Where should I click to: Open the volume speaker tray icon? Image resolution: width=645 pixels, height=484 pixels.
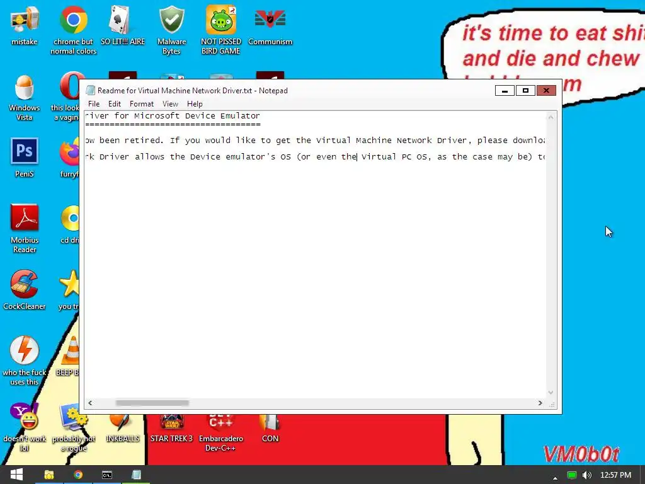pyautogui.click(x=587, y=475)
